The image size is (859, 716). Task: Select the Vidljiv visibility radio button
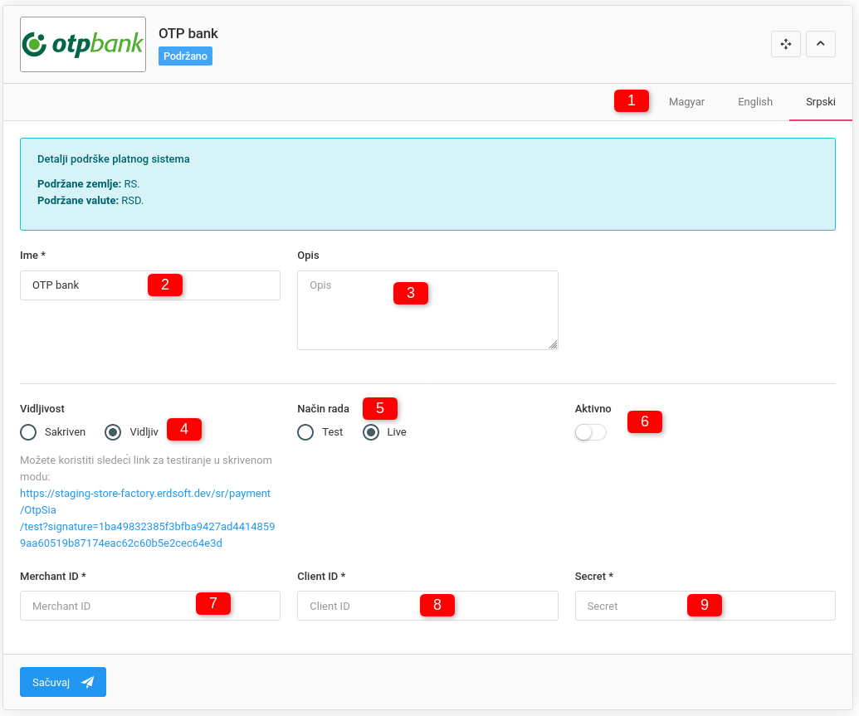point(114,432)
